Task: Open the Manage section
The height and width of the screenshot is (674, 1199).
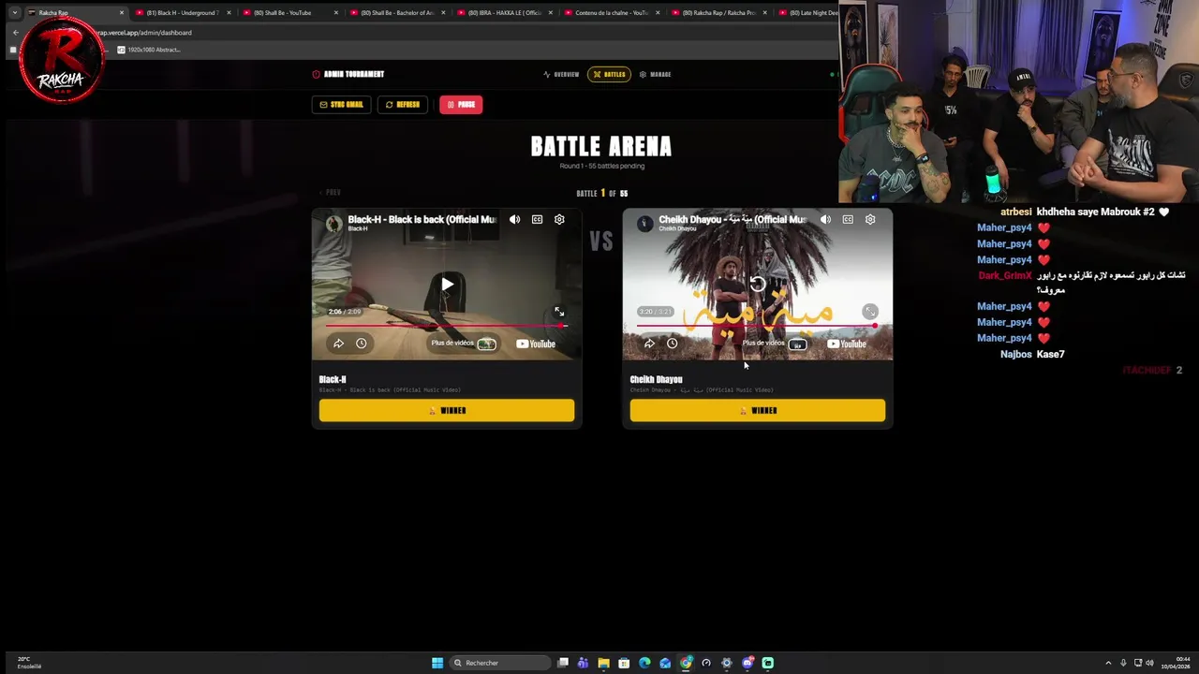Action: point(655,74)
